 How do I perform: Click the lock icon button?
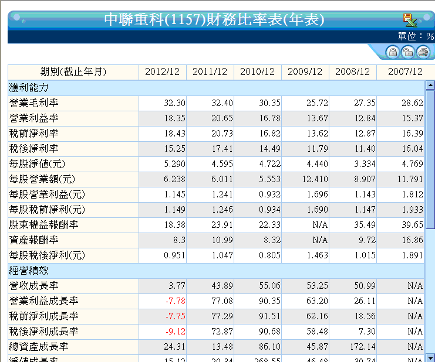tap(393, 52)
